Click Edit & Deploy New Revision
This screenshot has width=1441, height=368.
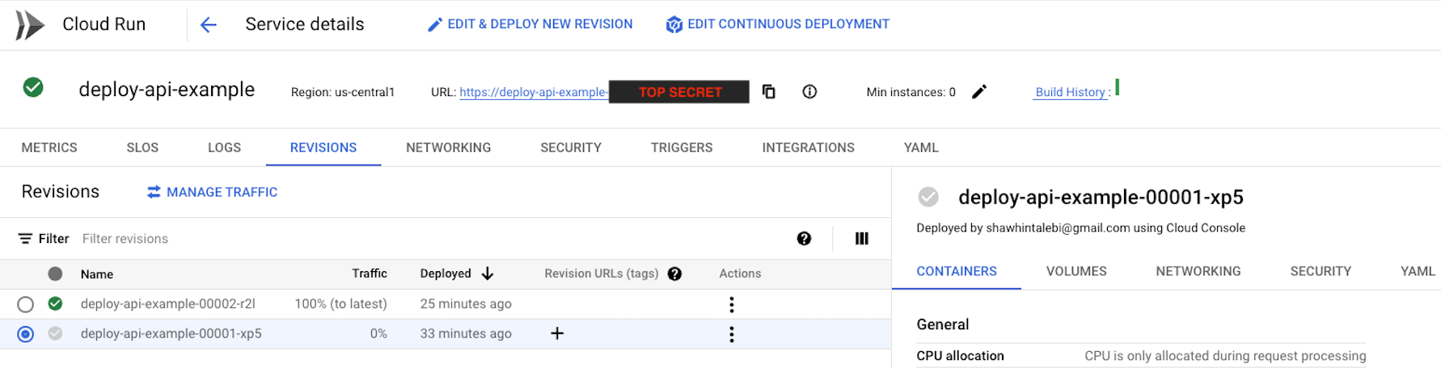click(x=530, y=24)
